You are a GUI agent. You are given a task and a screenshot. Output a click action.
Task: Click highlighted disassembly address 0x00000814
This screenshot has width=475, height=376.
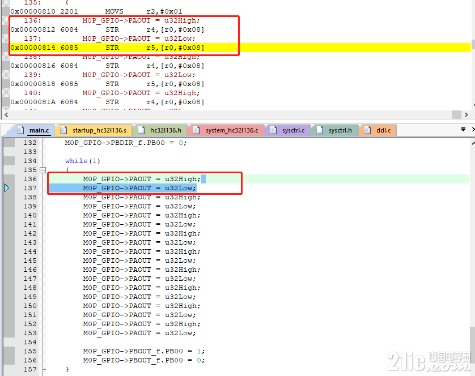click(x=33, y=48)
